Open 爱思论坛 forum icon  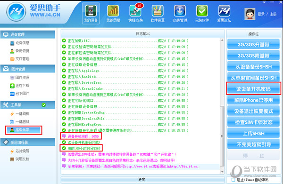224,14
